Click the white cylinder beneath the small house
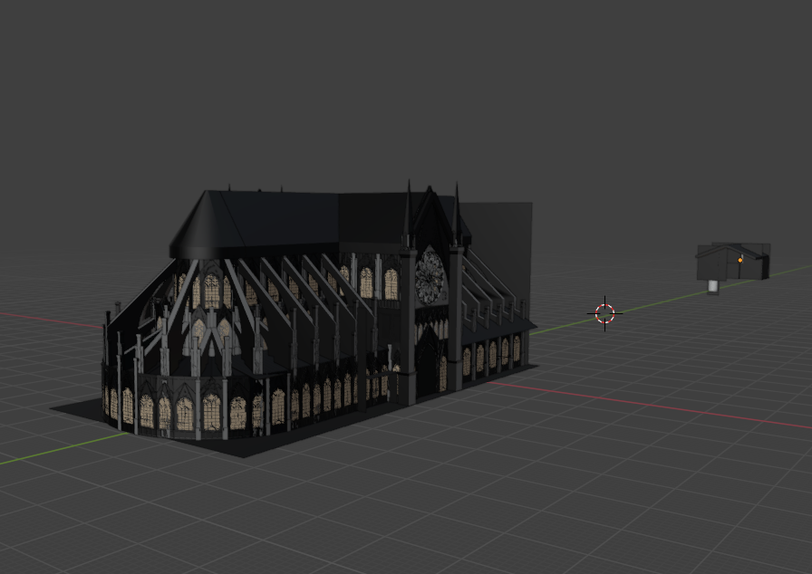Screen dimensions: 812x574 [713, 286]
